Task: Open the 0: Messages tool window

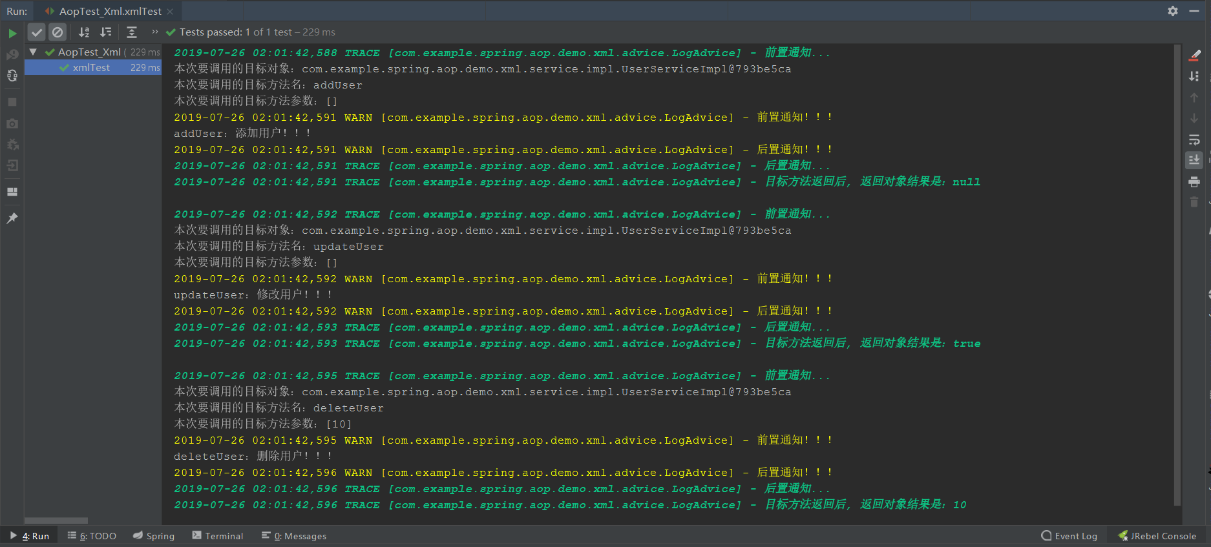Action: point(294,536)
